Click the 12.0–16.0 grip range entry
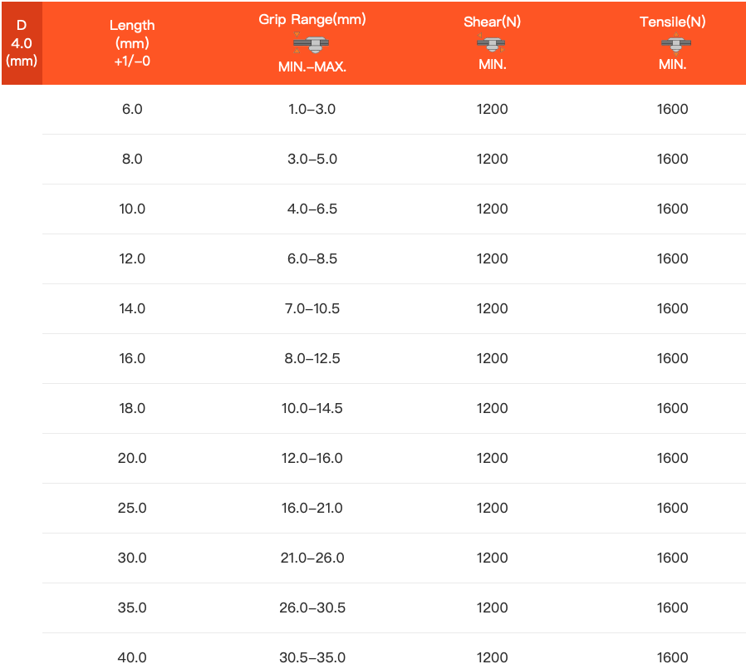This screenshot has height=669, width=746. 312,458
